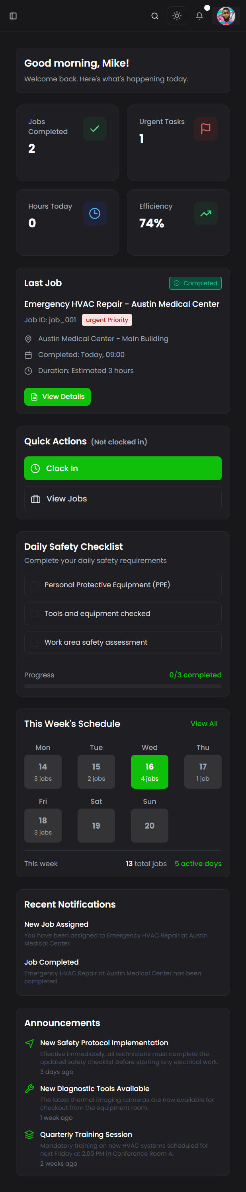The image size is (246, 1192).
Task: Open View All weekly schedule
Action: point(204,723)
